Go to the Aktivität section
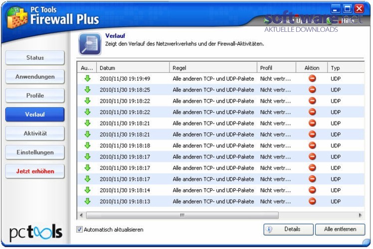The image size is (373, 249). point(35,133)
